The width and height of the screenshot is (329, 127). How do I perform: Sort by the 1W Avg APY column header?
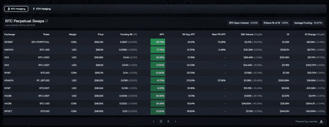coord(189,34)
